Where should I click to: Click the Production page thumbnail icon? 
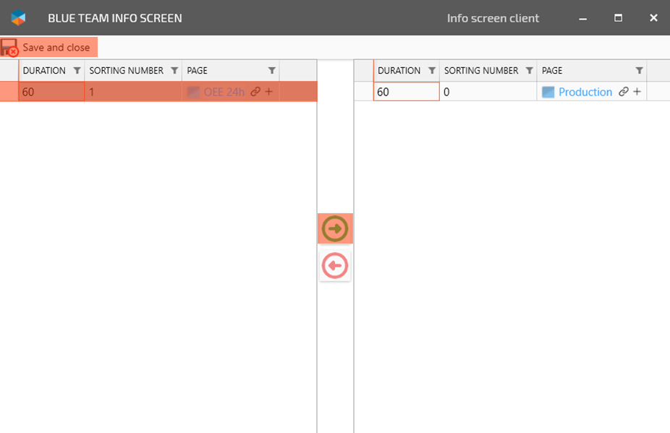[x=548, y=92]
